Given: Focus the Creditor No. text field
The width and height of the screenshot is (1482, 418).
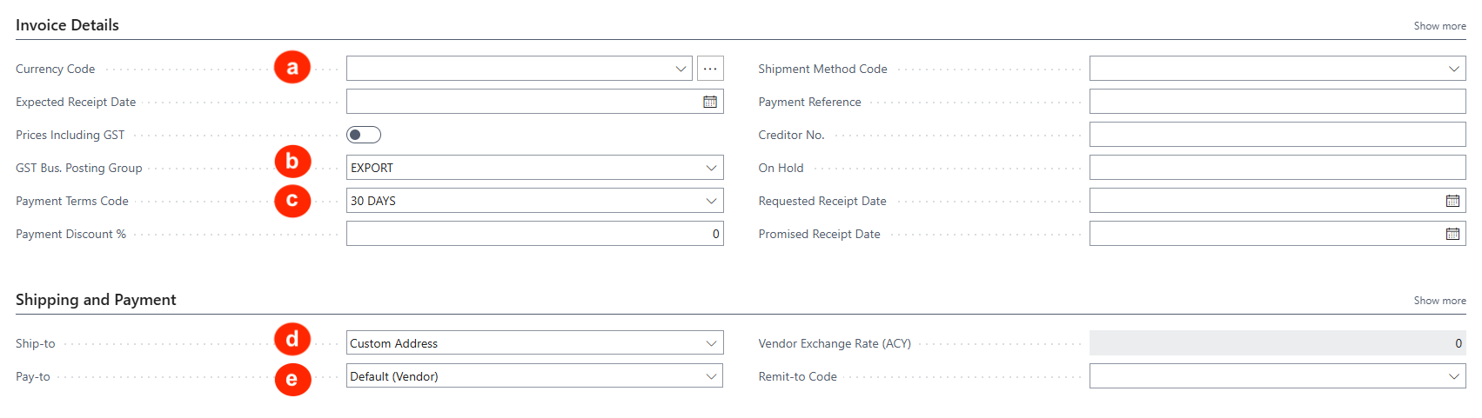Looking at the screenshot, I should click(x=1277, y=135).
